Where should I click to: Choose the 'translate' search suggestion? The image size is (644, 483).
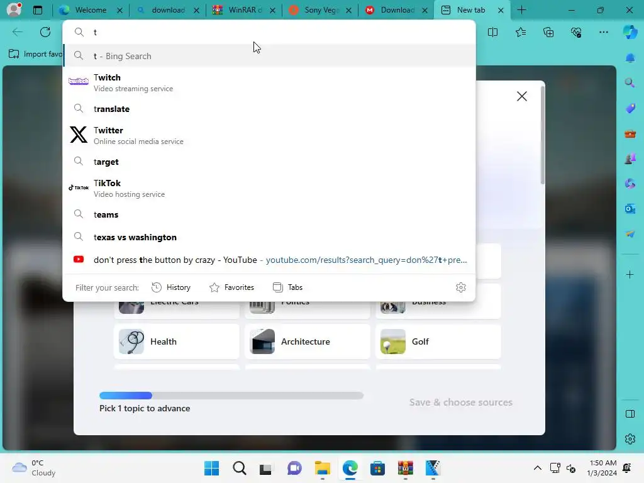(x=269, y=109)
